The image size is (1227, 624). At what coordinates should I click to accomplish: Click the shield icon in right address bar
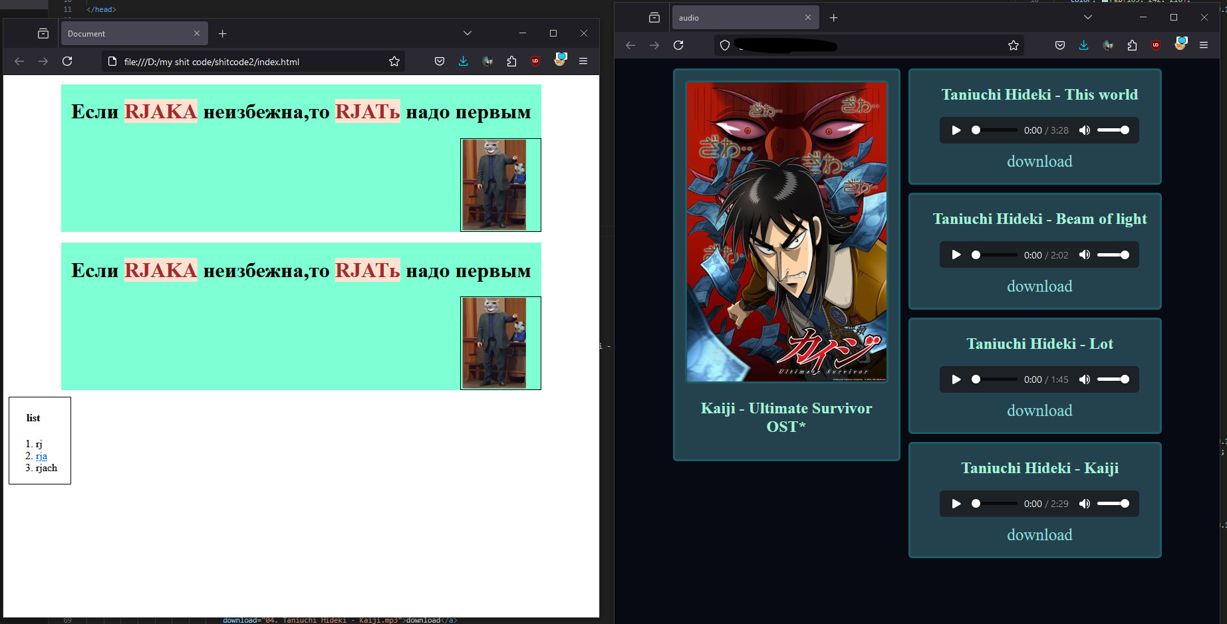(x=725, y=45)
